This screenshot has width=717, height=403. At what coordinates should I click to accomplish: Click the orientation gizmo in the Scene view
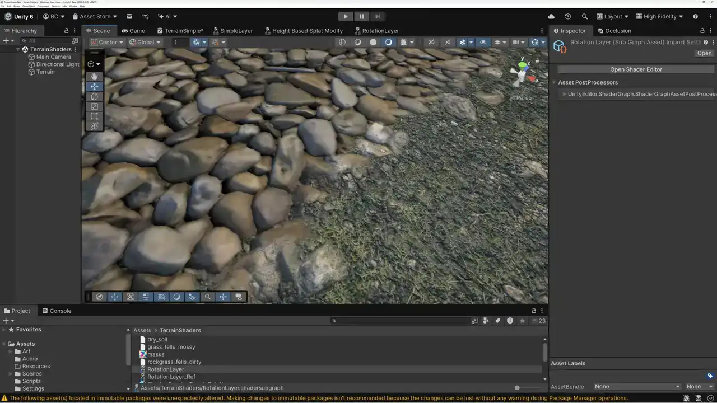pyautogui.click(x=523, y=76)
